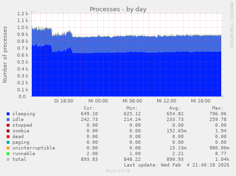
Task: Click the sleeping legend color swatch
Action: pyautogui.click(x=8, y=114)
